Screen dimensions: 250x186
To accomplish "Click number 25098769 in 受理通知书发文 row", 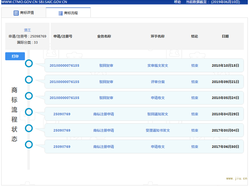I will tap(62, 130).
